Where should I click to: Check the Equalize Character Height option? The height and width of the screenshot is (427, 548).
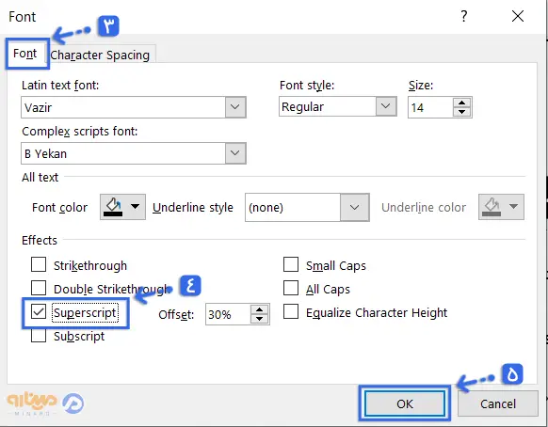pos(291,311)
